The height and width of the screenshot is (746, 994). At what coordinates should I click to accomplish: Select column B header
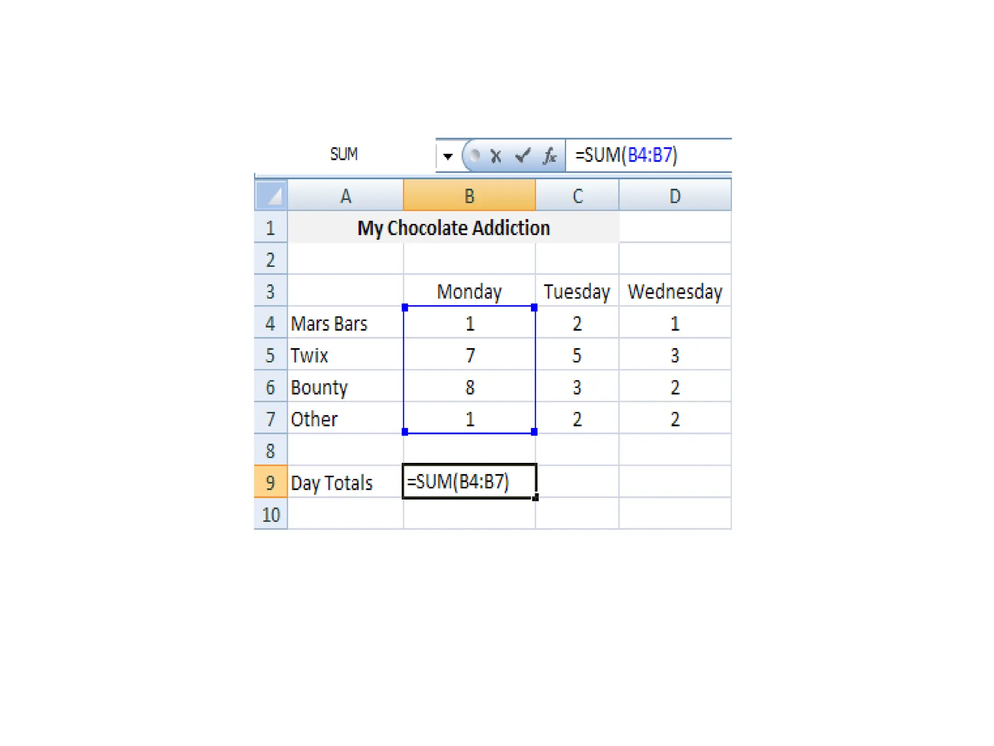[x=469, y=196]
